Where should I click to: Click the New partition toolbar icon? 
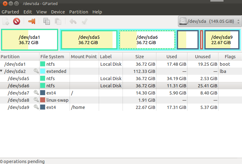pyautogui.click(x=6, y=22)
